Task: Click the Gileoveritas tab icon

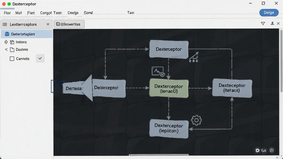Action: [58, 24]
